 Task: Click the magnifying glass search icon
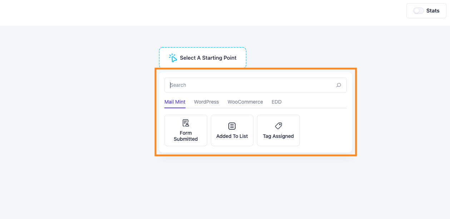pyautogui.click(x=338, y=85)
